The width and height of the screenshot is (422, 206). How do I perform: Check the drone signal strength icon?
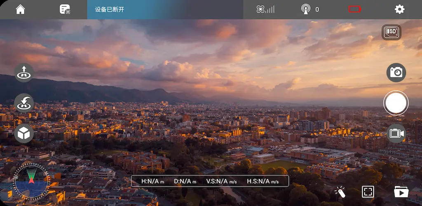coord(265,9)
